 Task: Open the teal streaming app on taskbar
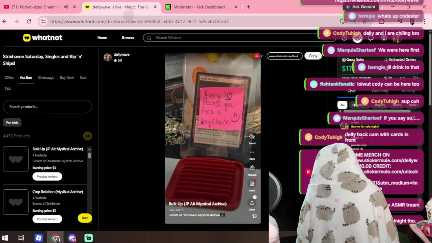(88, 238)
